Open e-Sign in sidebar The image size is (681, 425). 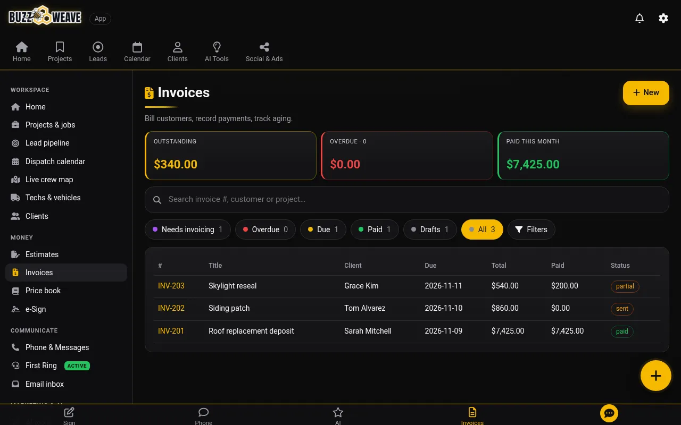[66, 309]
